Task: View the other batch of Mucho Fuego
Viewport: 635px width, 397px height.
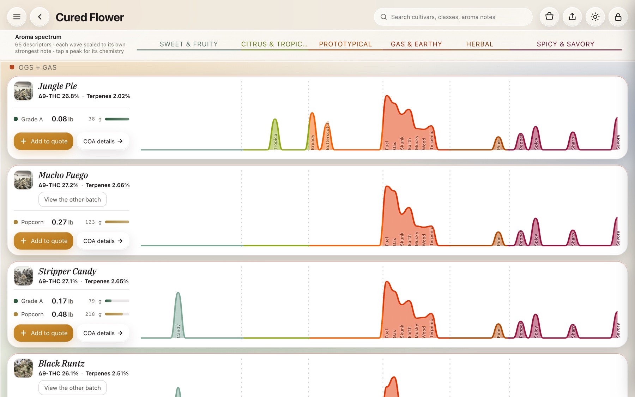Action: [x=72, y=199]
